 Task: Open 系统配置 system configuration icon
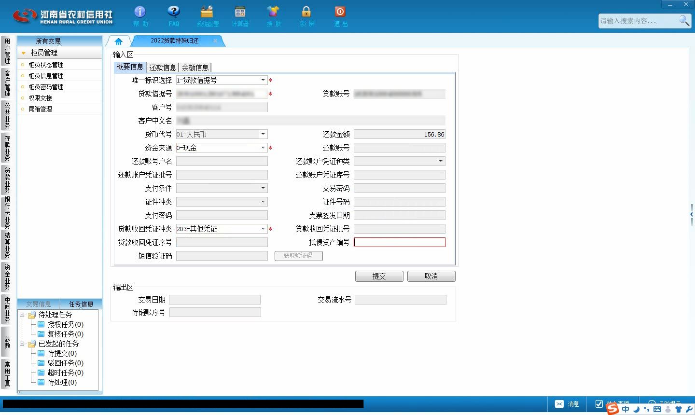(207, 12)
